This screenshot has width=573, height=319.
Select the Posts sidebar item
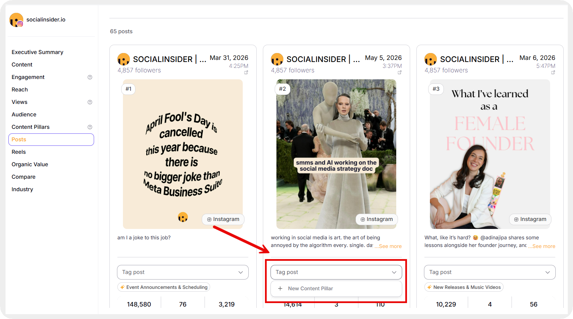pos(51,140)
